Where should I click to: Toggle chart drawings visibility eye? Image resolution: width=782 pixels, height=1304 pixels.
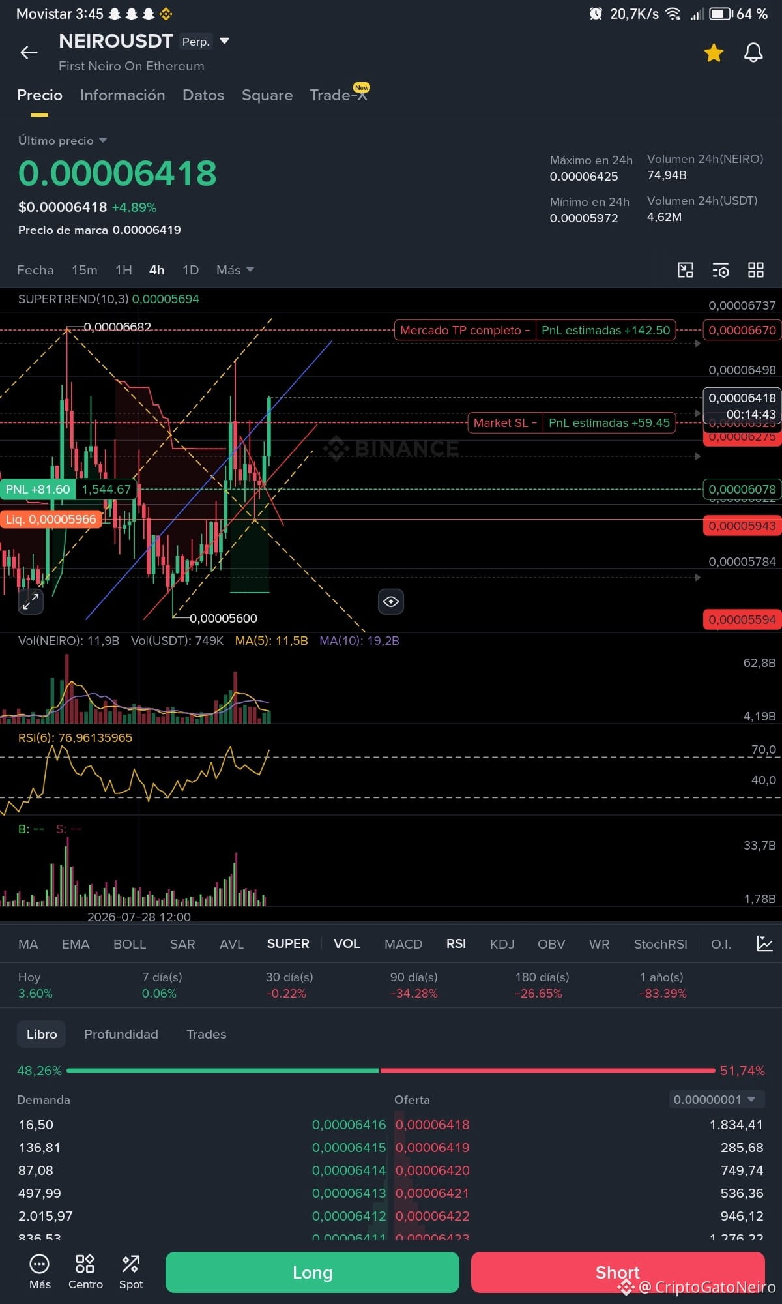(x=391, y=601)
